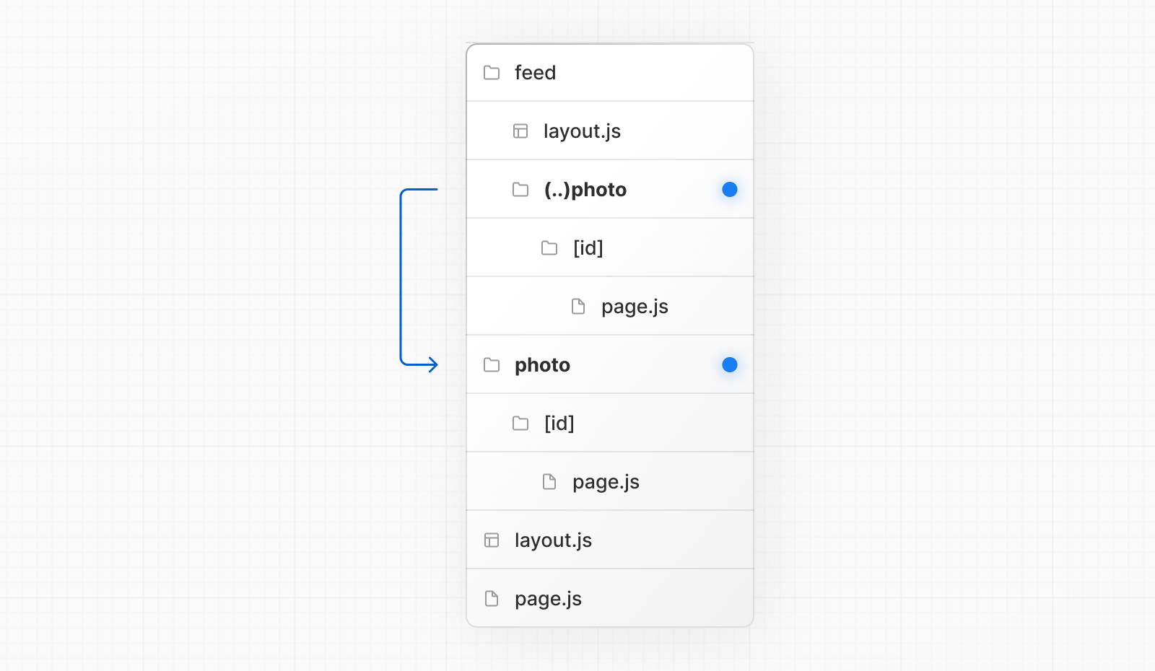Click the root-level layout.js layout icon
The width and height of the screenshot is (1155, 671).
coord(492,540)
